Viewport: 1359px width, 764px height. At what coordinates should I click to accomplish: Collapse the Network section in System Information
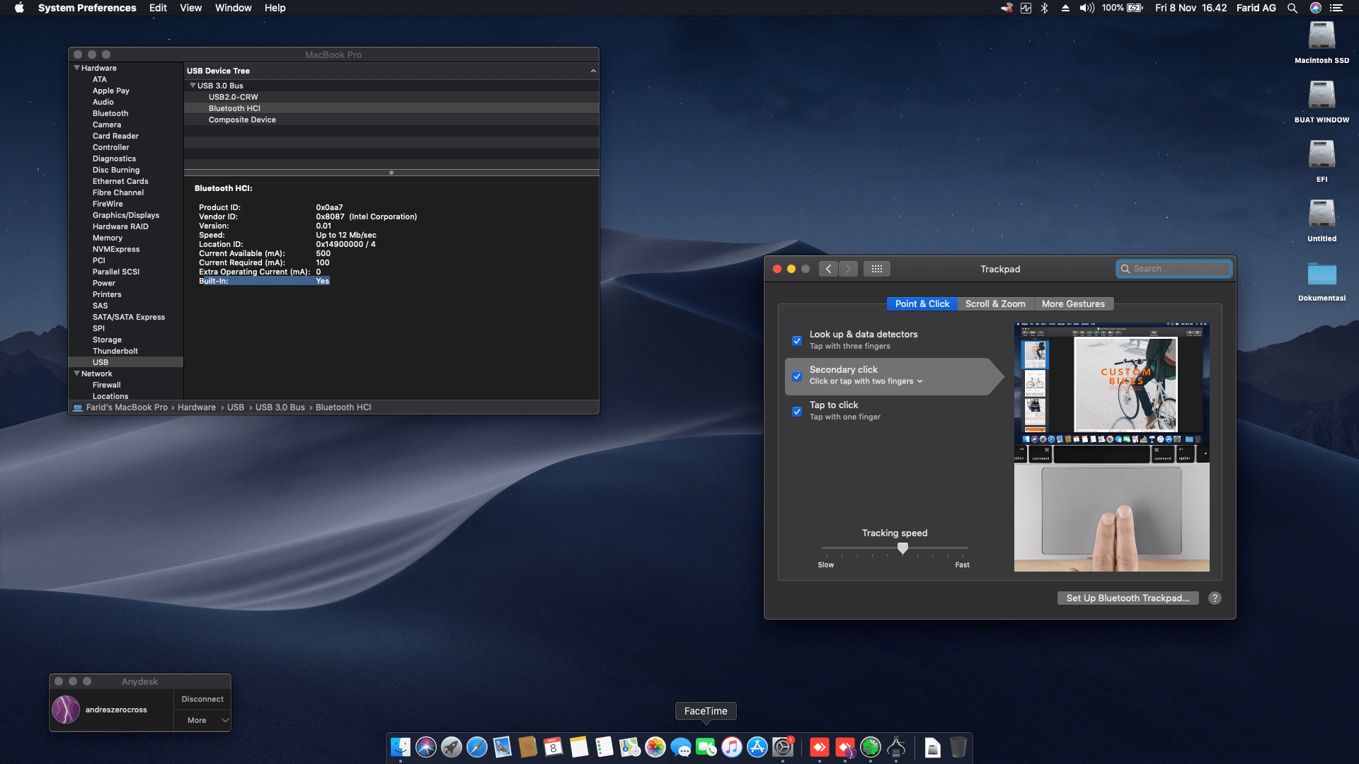click(76, 374)
